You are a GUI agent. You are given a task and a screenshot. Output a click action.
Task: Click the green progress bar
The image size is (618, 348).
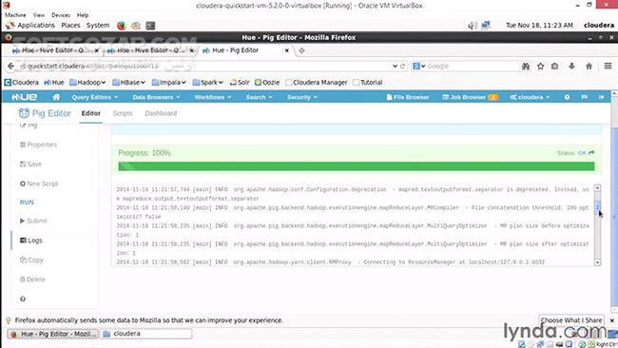pos(357,166)
